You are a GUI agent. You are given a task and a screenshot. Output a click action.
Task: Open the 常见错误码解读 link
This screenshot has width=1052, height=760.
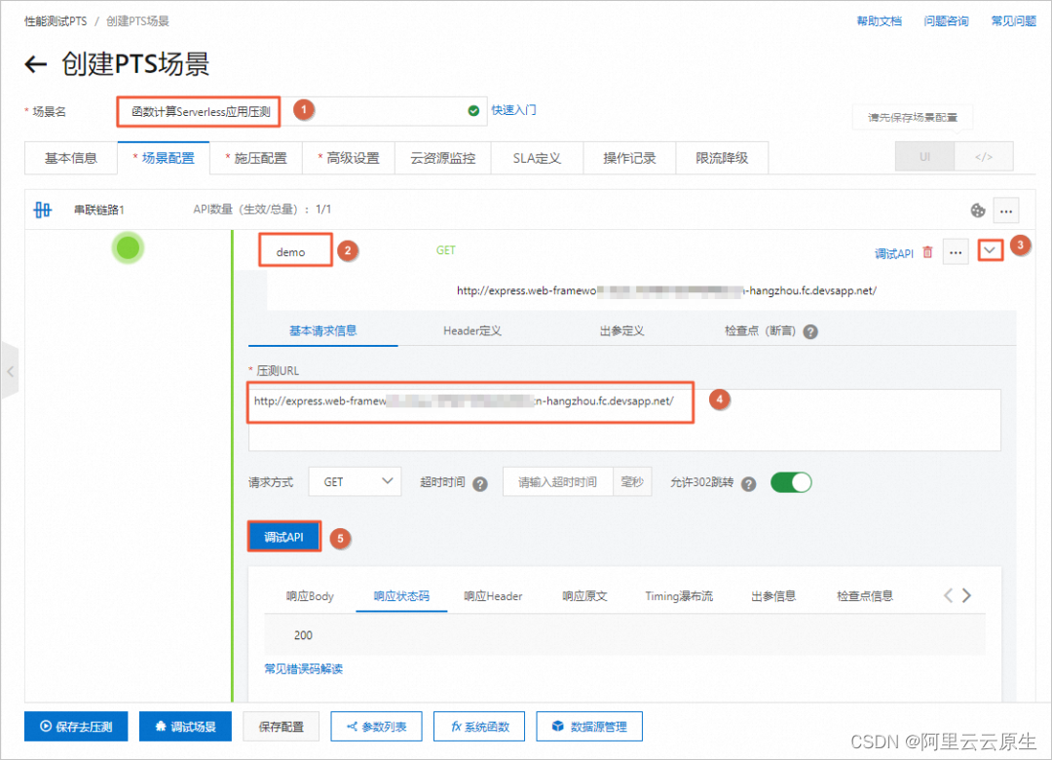[305, 668]
